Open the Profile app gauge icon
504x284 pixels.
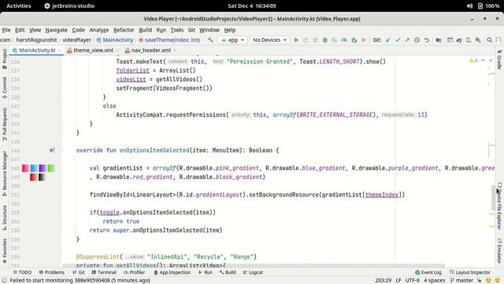(344, 40)
